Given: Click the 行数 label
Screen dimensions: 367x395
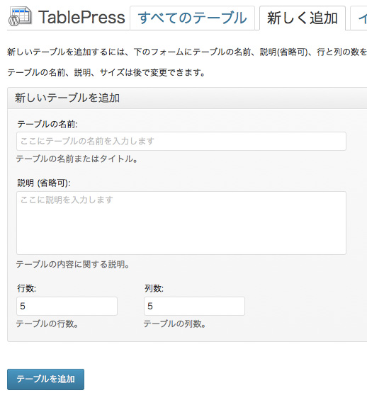Looking at the screenshot, I should click(x=26, y=288).
